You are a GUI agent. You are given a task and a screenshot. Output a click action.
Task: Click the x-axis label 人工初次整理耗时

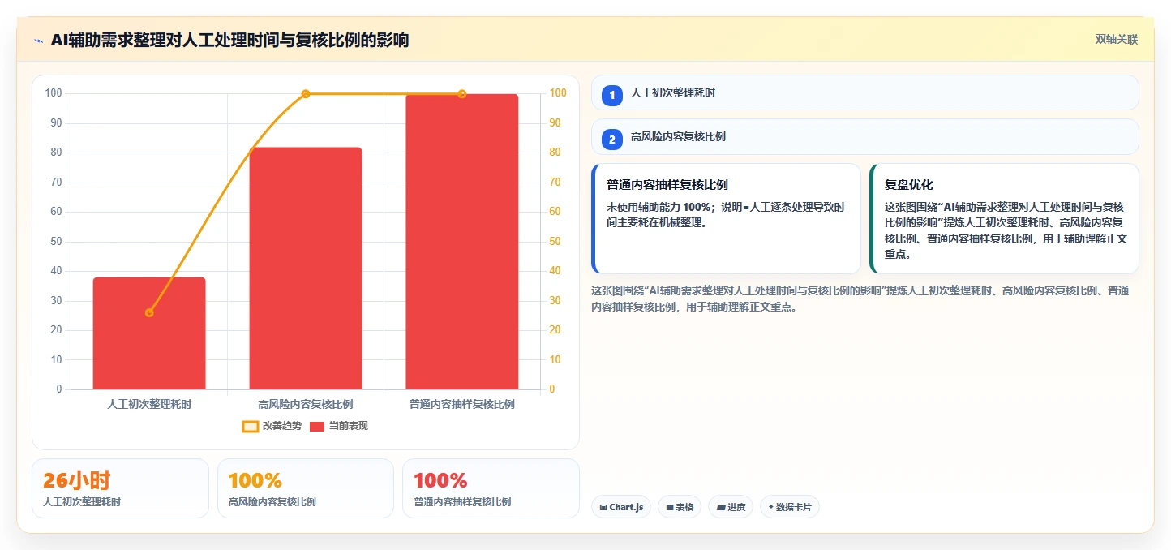[149, 403]
